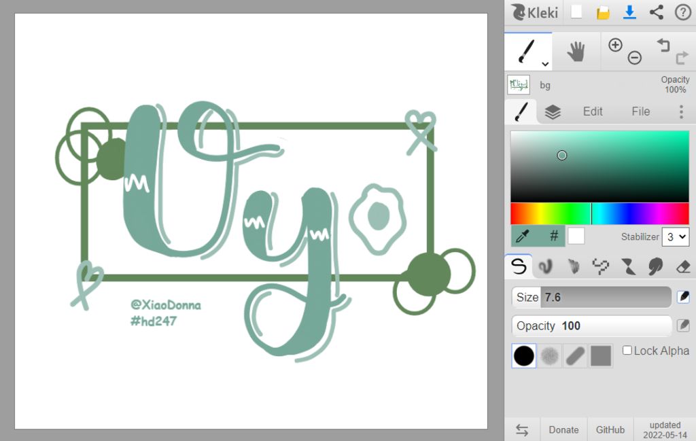Redo the last undone action
Screen dimensions: 696x441
682,58
